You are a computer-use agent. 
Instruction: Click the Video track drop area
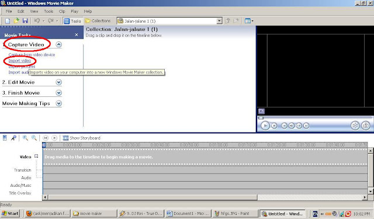(205, 157)
